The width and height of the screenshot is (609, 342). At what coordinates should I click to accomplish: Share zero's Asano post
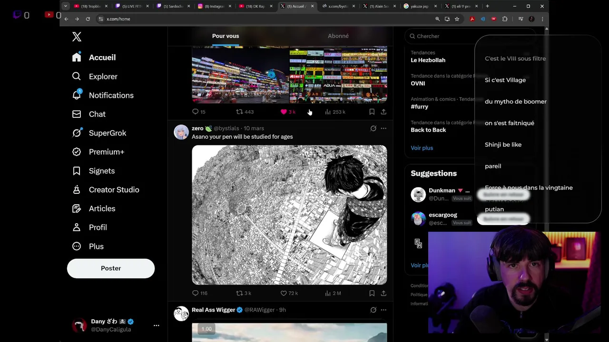(x=383, y=293)
